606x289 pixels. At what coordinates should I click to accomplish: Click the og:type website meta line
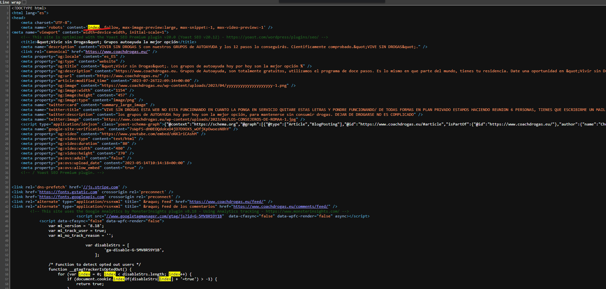(x=73, y=61)
